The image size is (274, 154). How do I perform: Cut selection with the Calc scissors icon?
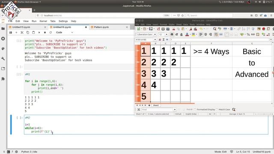pyautogui.click(x=173, y=29)
